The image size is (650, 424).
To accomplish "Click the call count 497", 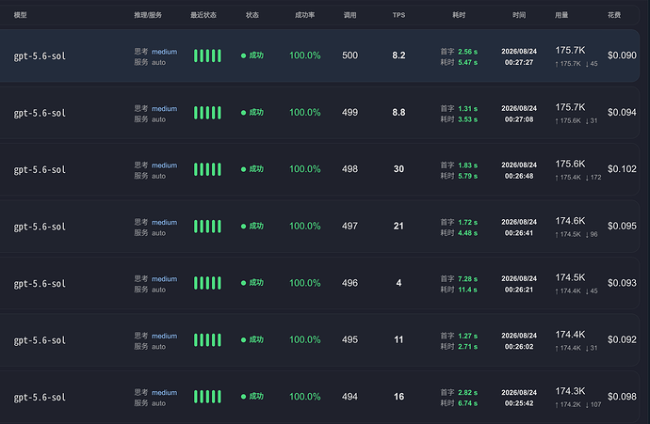I will [x=349, y=227].
